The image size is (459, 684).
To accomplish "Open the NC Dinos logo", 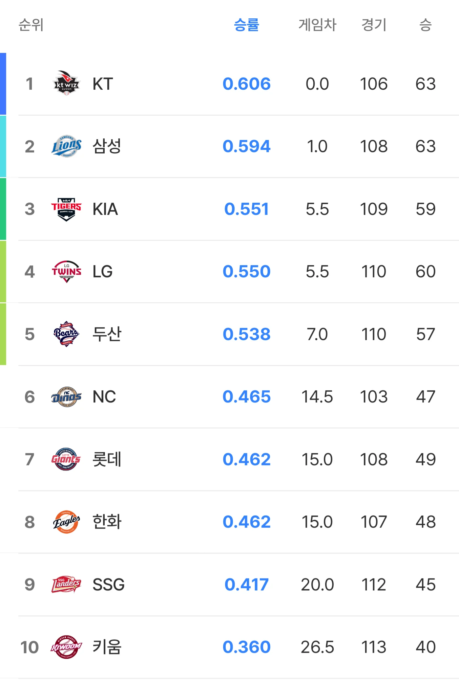I will tap(66, 397).
